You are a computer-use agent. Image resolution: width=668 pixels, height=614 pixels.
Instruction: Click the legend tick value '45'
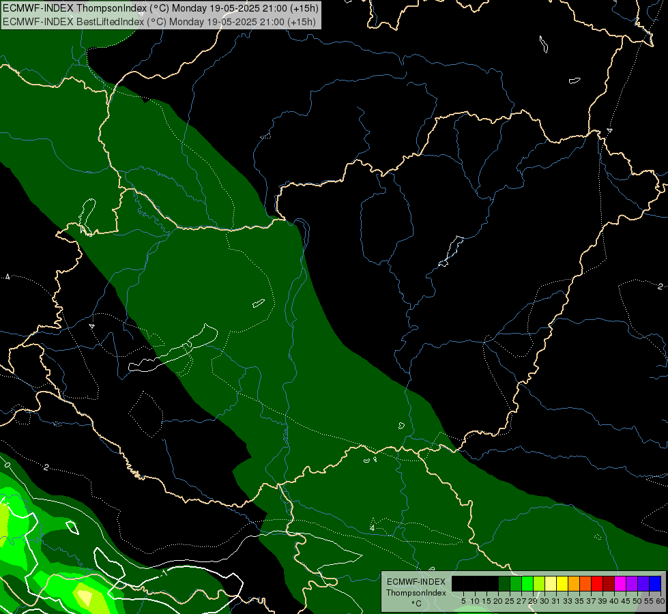626,601
